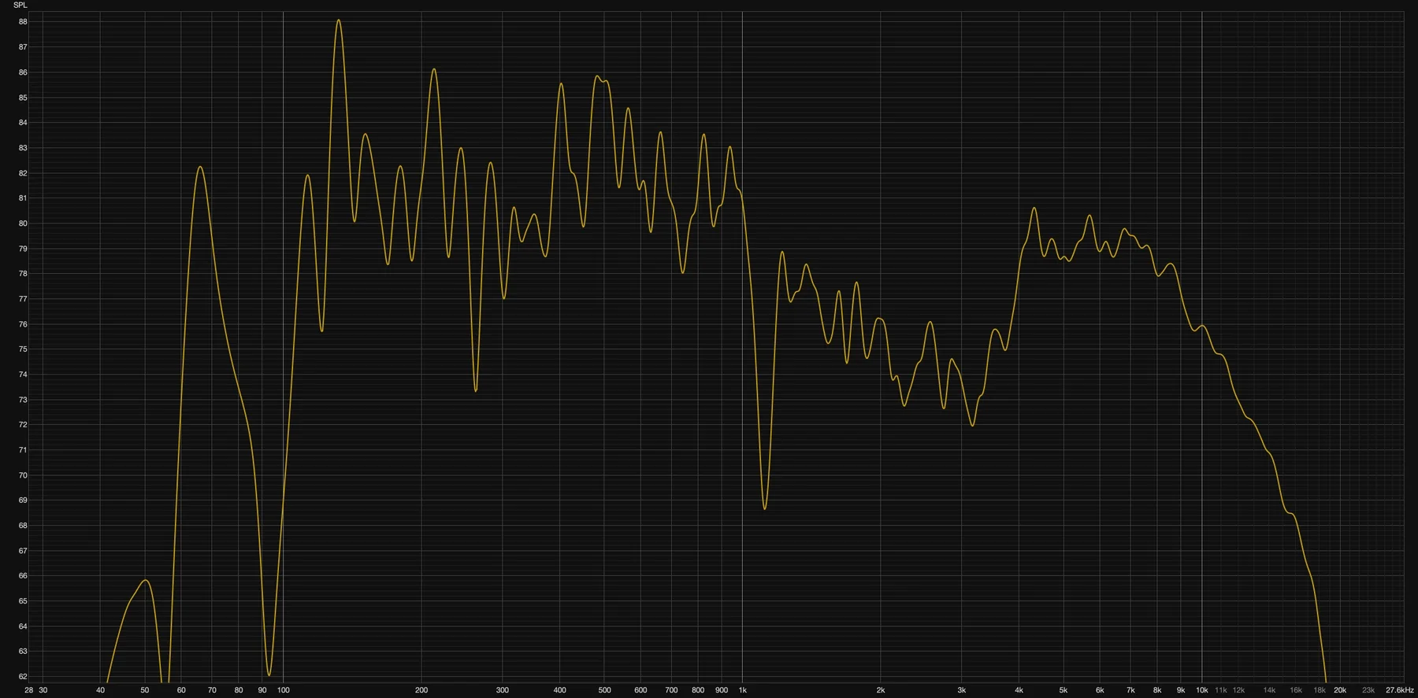Screen dimensions: 1418x698
Task: Select the 900 frequency axis label
Action: [722, 690]
